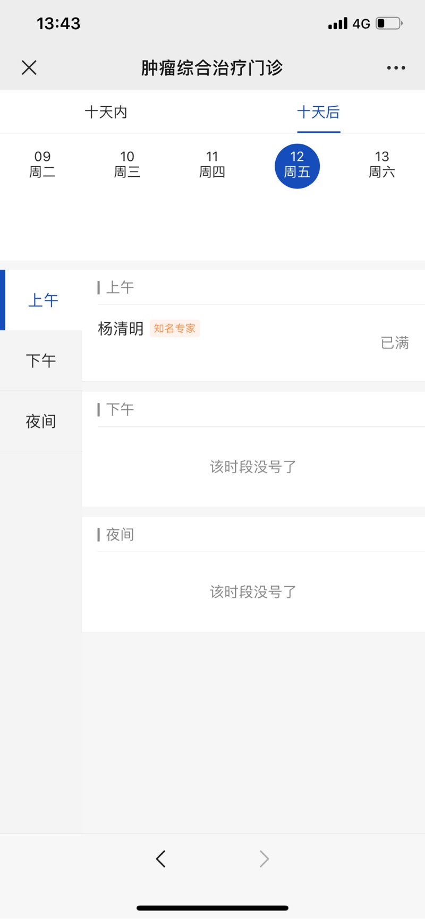
Task: Go forward with the right chevron
Action: click(264, 858)
